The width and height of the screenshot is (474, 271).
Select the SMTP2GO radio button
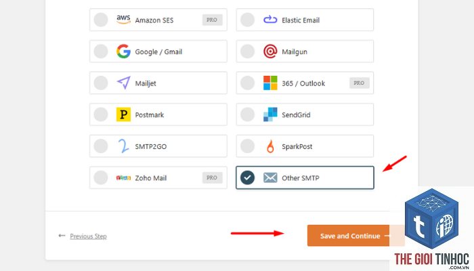(x=101, y=146)
